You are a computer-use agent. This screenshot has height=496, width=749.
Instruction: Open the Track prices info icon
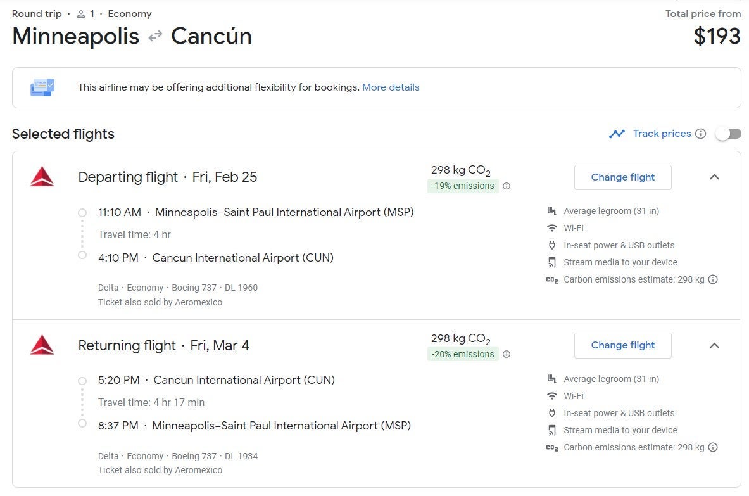tap(700, 134)
